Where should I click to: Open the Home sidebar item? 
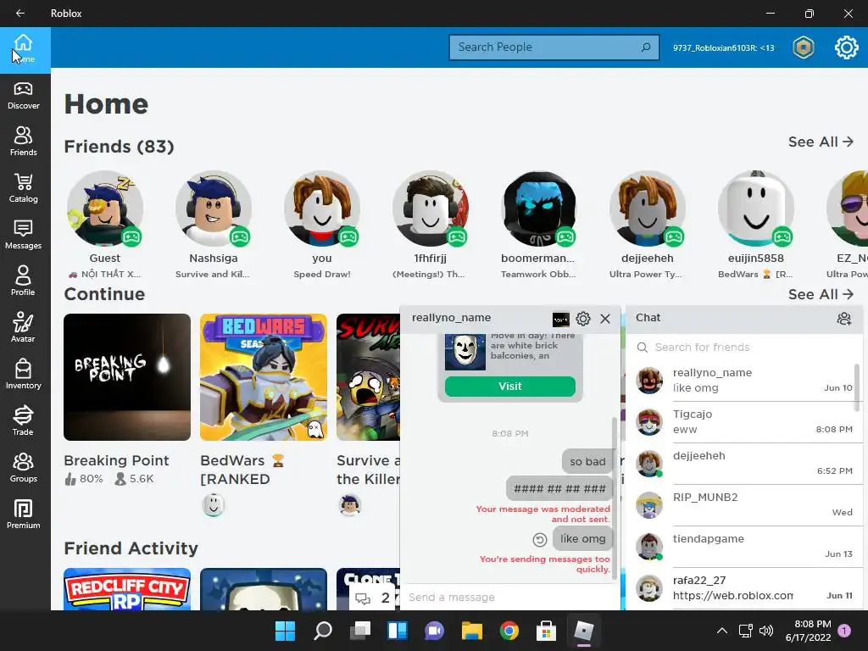25,50
